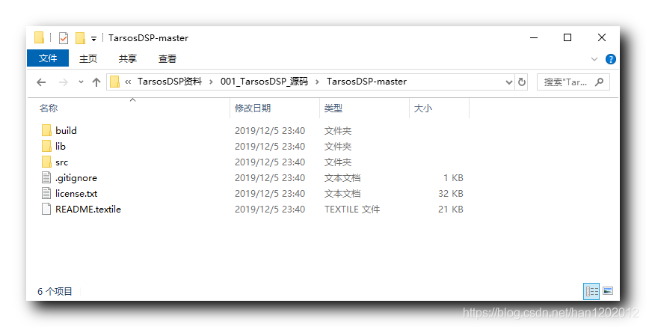Image resolution: width=646 pixels, height=327 pixels.
Task: Click the file name license.txt
Action: click(x=76, y=193)
